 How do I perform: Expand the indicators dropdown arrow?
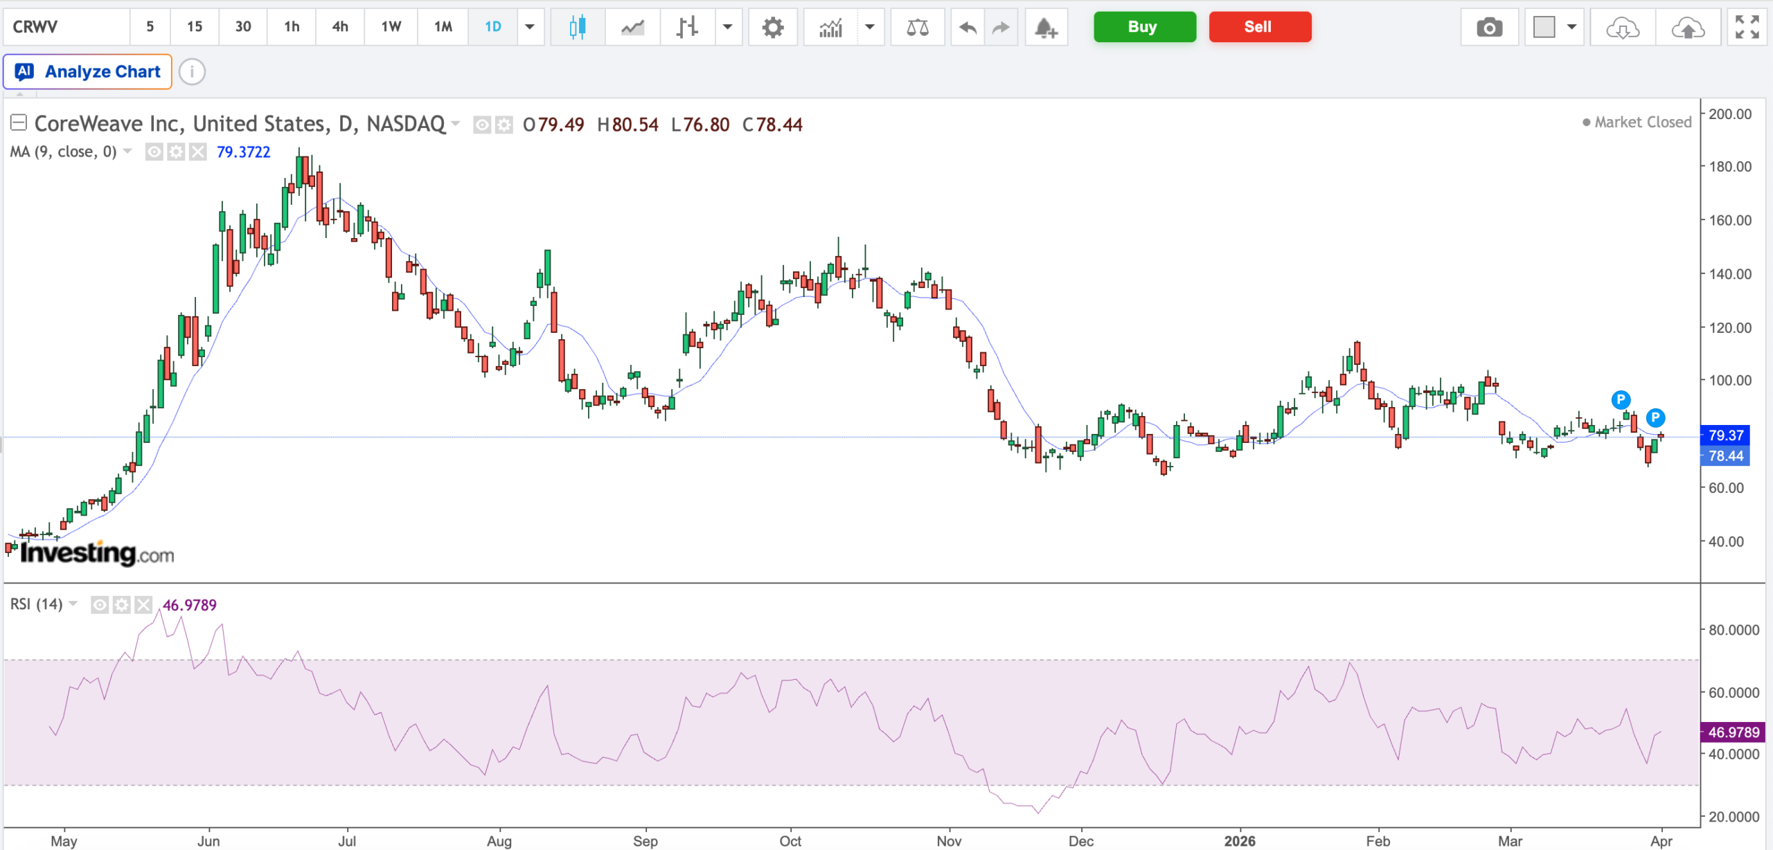click(x=870, y=27)
